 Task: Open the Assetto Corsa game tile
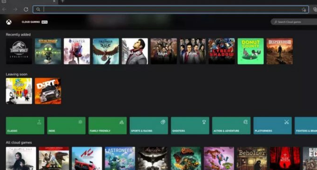click(87, 158)
